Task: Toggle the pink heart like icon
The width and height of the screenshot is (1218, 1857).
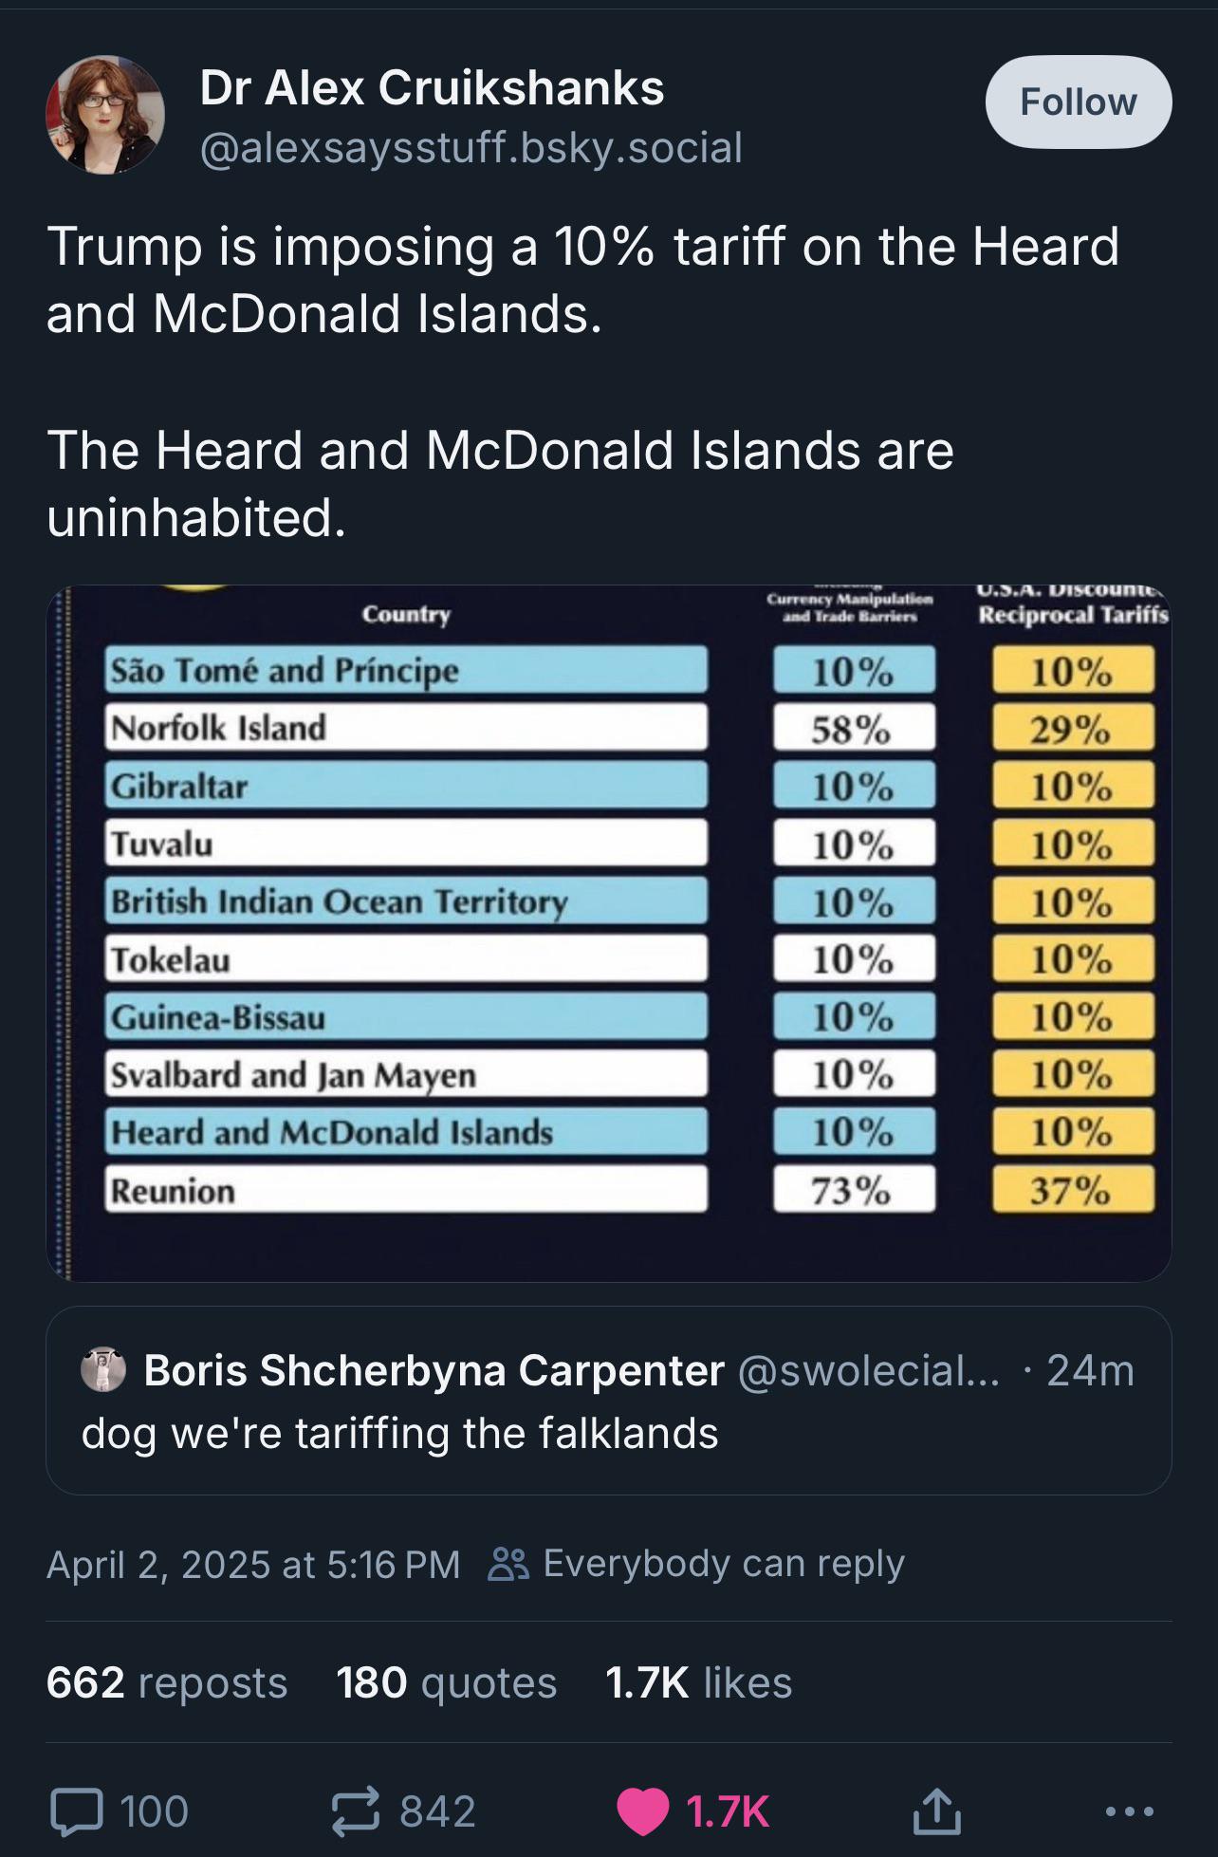Action: point(643,1811)
